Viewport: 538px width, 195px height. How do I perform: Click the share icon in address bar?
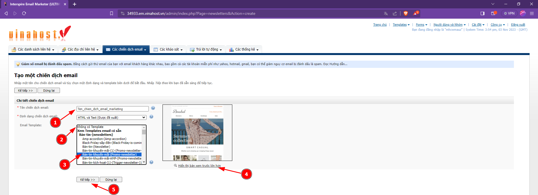tap(395, 13)
